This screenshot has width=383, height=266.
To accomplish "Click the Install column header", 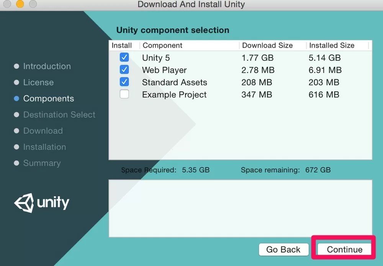I will [x=122, y=46].
